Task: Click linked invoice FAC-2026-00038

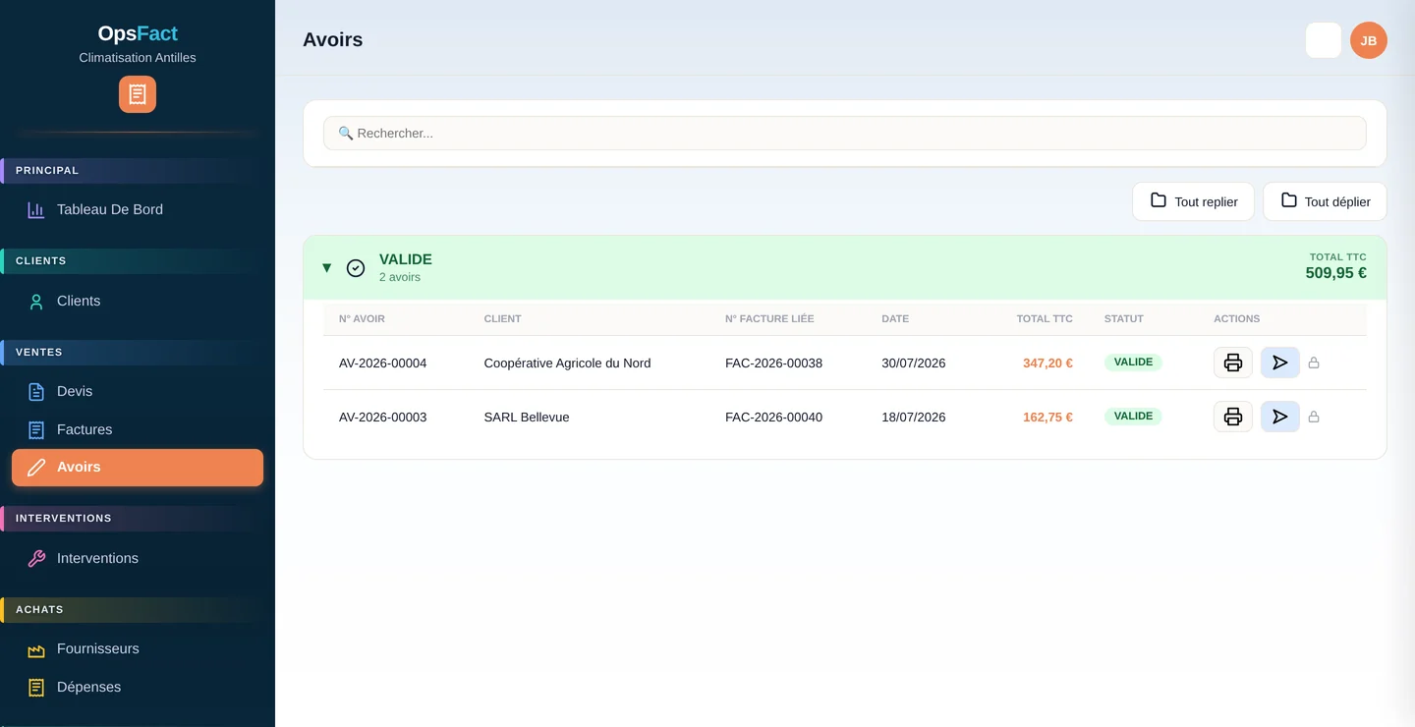Action: click(773, 363)
